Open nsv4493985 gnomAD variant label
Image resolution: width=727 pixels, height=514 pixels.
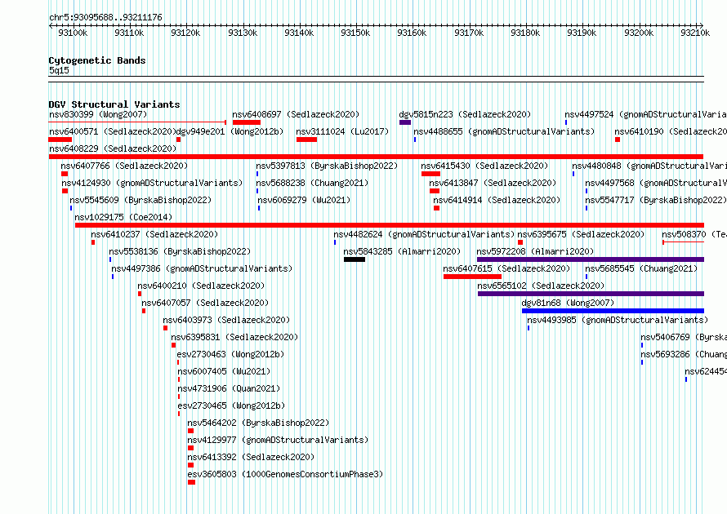(x=618, y=320)
